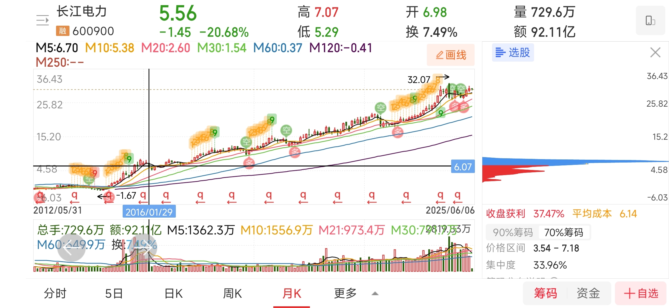Image resolution: width=669 pixels, height=308 pixels.
Task: Tap the rotate screen icon
Action: (x=650, y=21)
